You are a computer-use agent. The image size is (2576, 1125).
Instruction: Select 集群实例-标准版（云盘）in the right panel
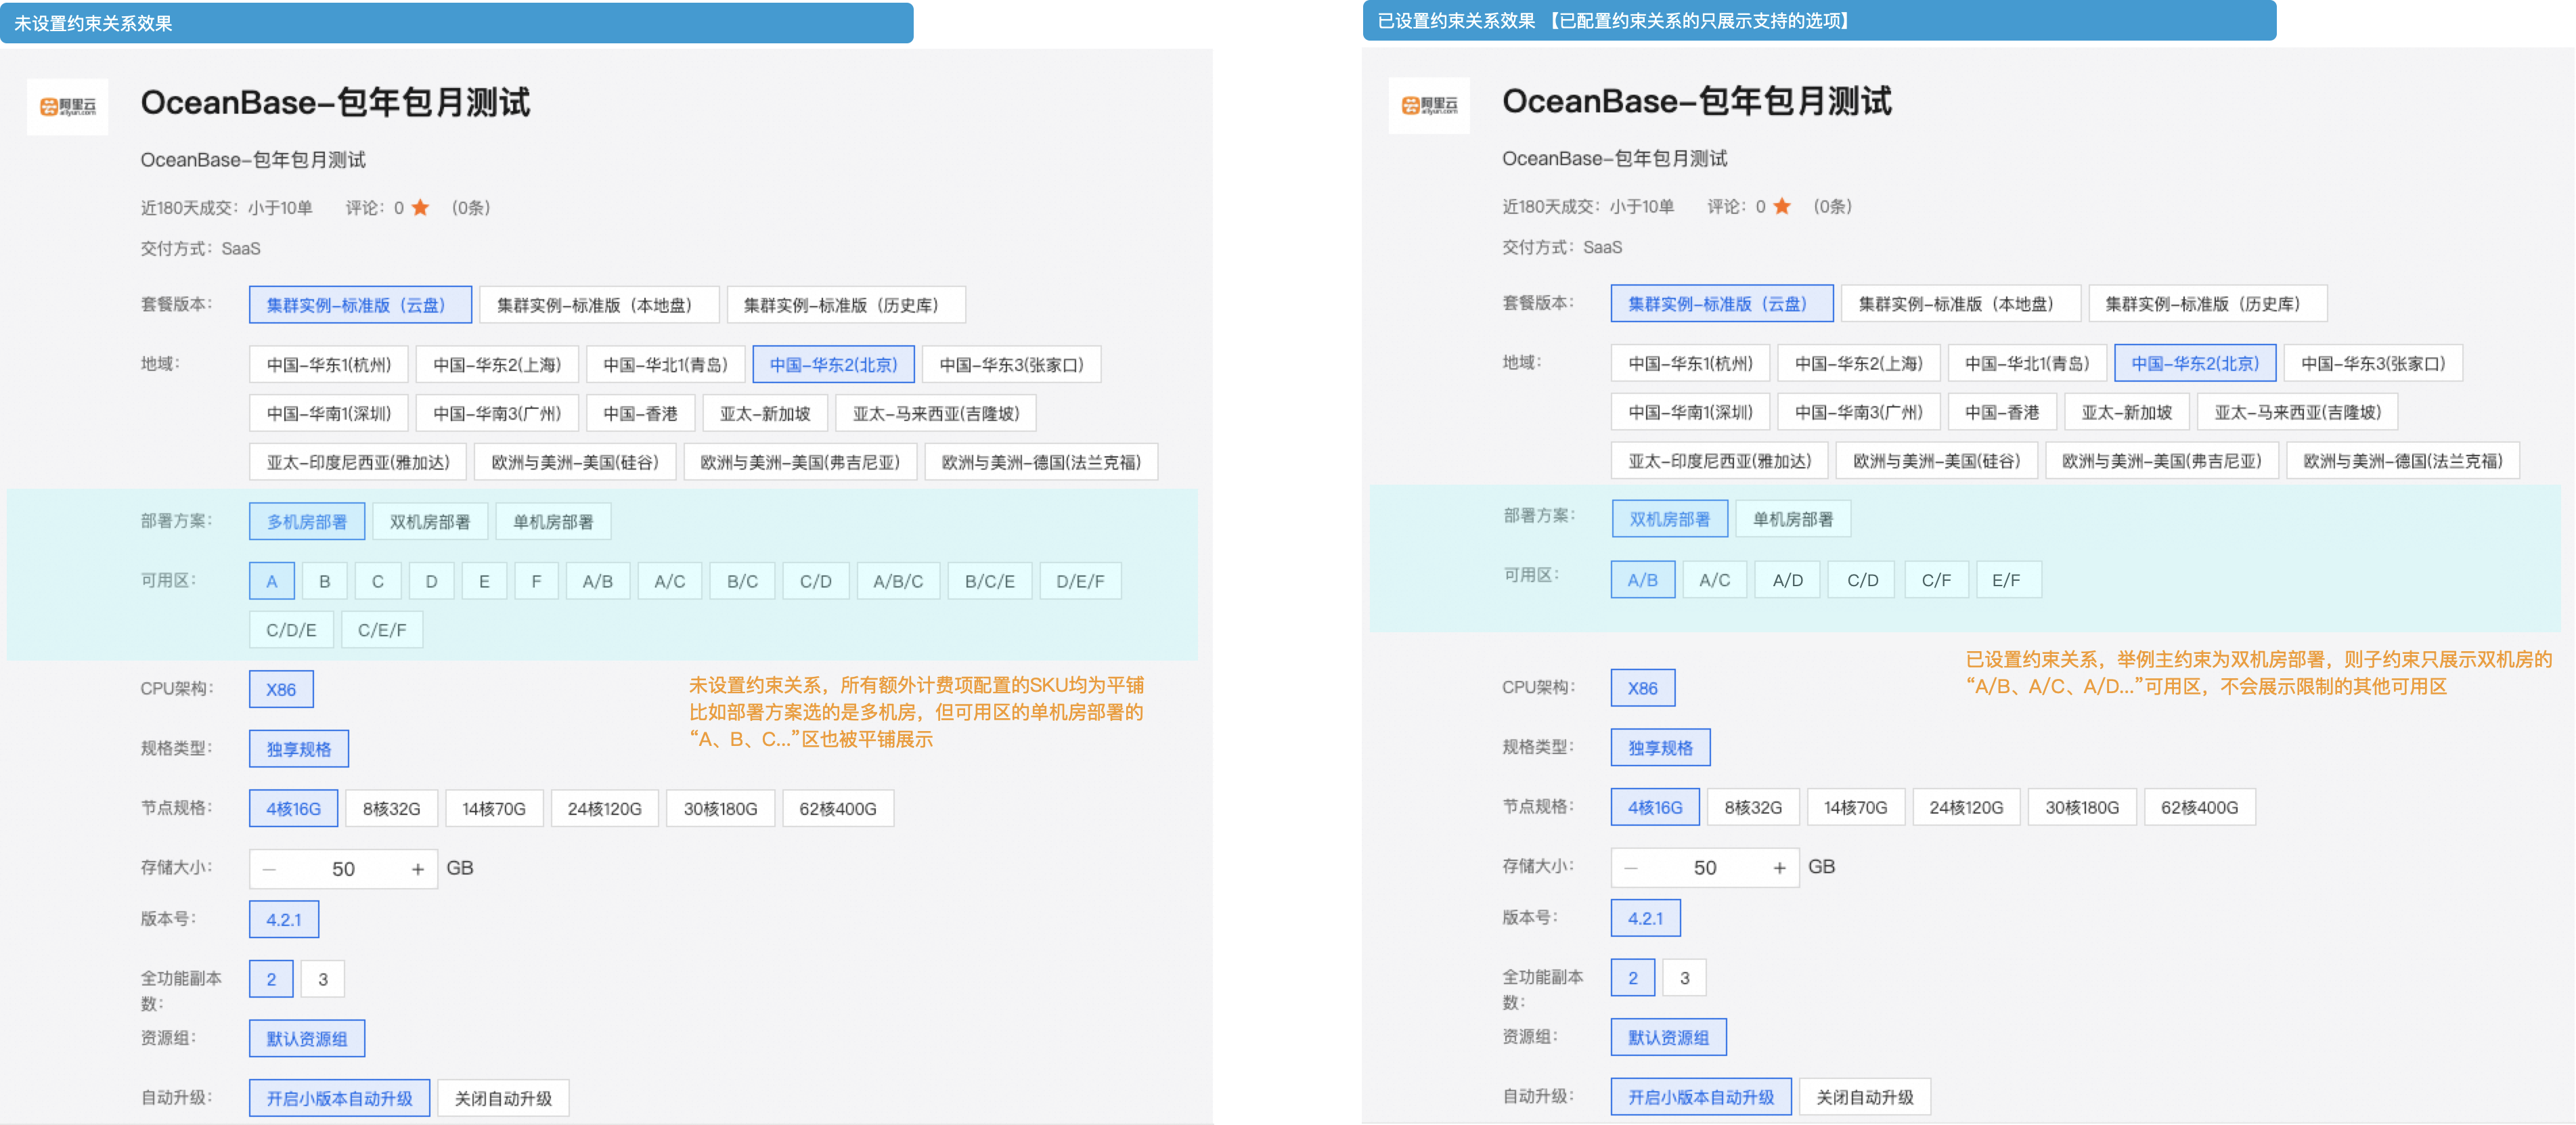[1722, 304]
